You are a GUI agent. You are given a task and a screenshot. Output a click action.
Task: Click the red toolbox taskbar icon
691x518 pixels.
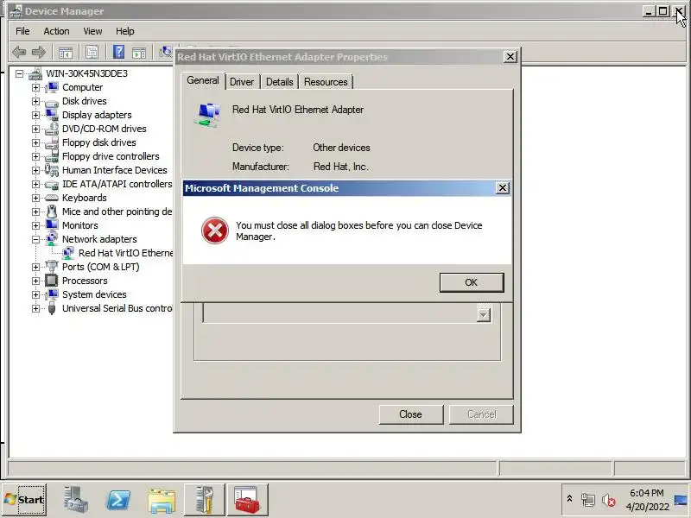coord(247,500)
